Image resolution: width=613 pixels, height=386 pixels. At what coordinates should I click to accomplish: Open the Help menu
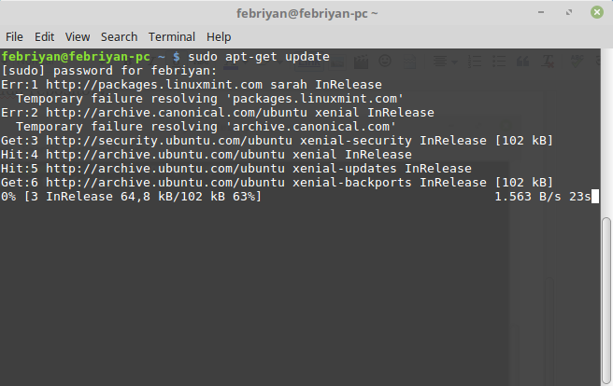click(219, 36)
